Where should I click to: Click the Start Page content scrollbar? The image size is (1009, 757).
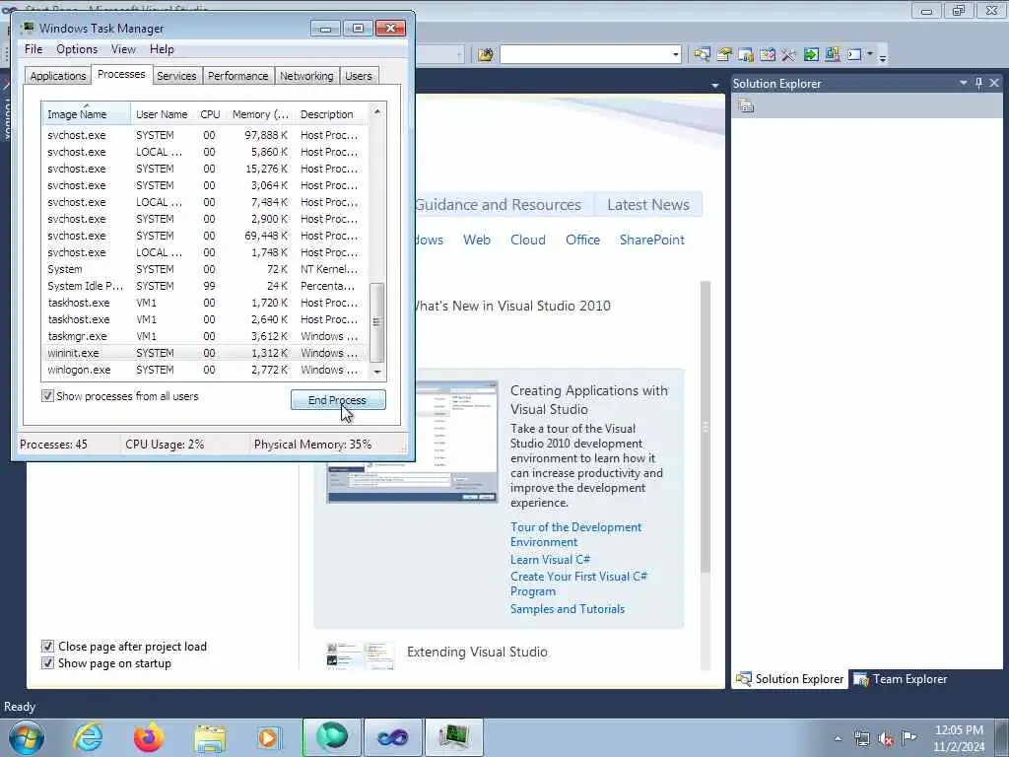[706, 426]
